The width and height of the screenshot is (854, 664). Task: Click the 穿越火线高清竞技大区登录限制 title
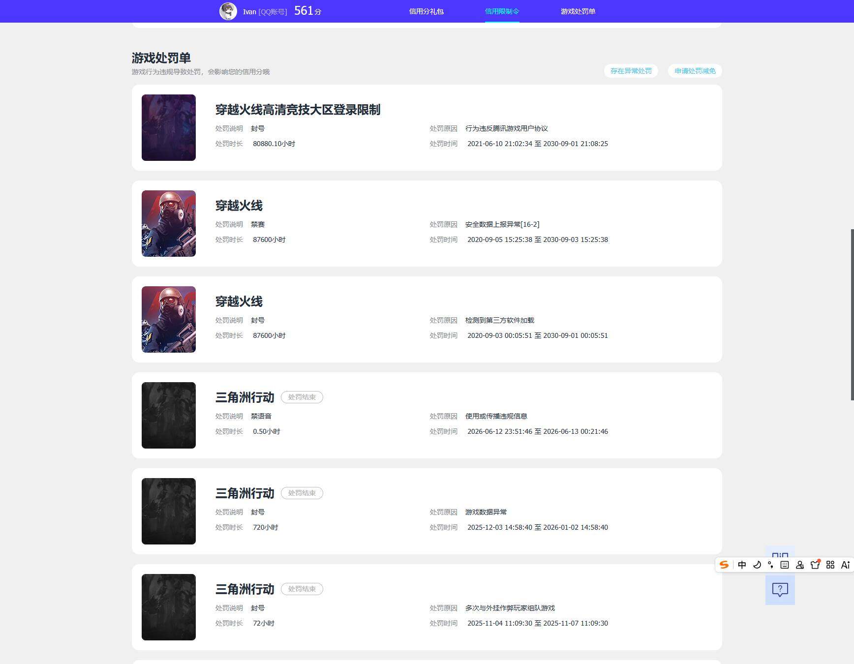(x=298, y=110)
